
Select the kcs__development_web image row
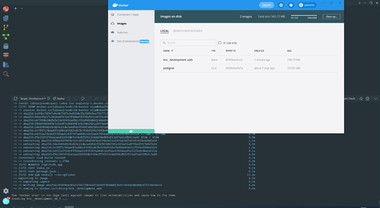coord(249,60)
